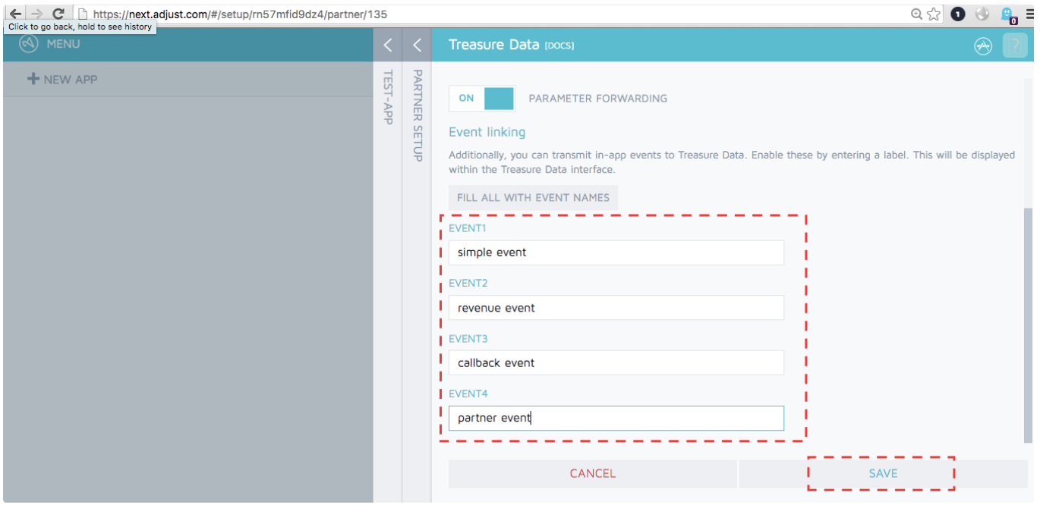
Task: Open the Ghostery ghost extension
Action: coord(1007,14)
